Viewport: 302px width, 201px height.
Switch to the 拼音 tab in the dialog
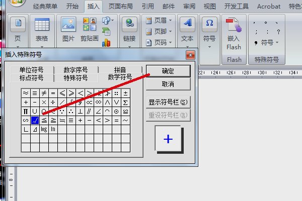point(120,69)
